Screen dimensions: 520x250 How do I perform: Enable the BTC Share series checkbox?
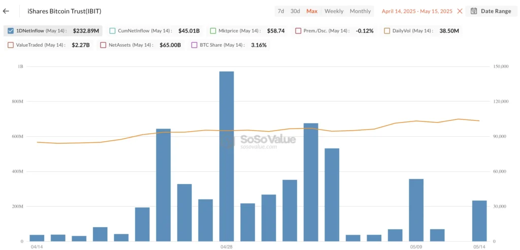[194, 45]
